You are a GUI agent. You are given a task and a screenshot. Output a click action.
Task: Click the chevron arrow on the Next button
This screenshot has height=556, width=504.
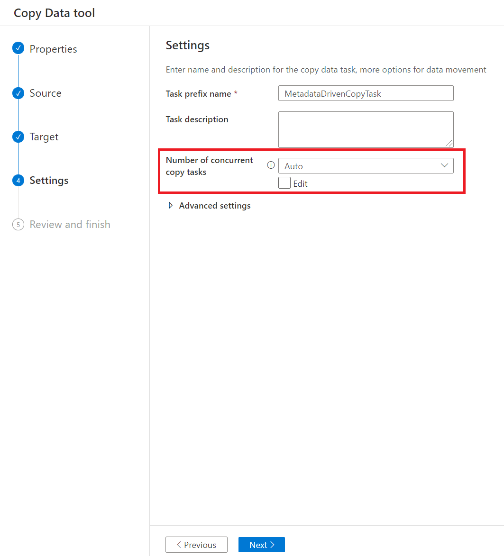(272, 544)
